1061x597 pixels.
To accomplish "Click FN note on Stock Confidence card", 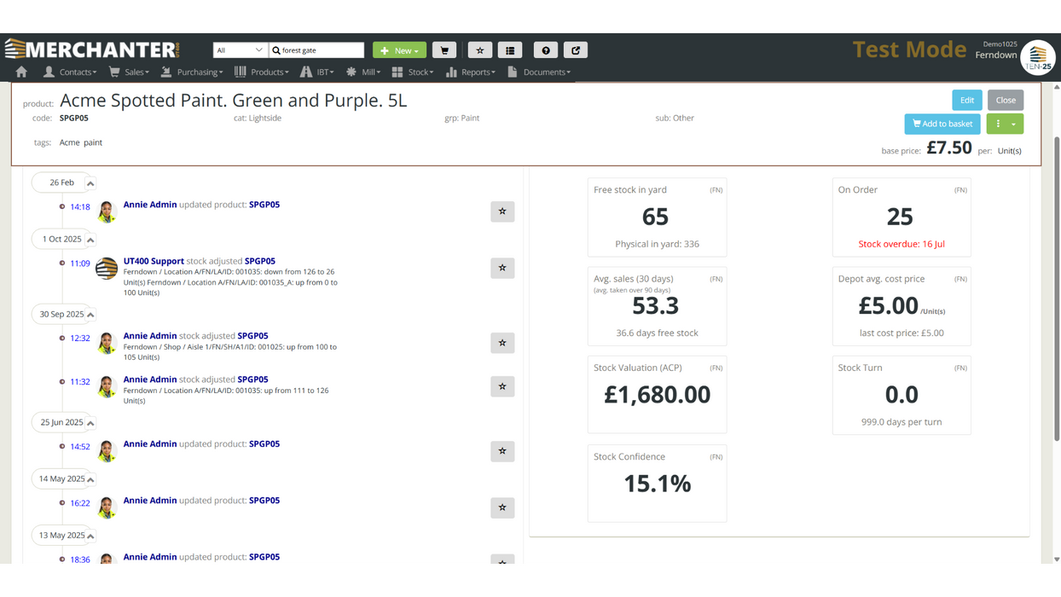I will tap(716, 457).
